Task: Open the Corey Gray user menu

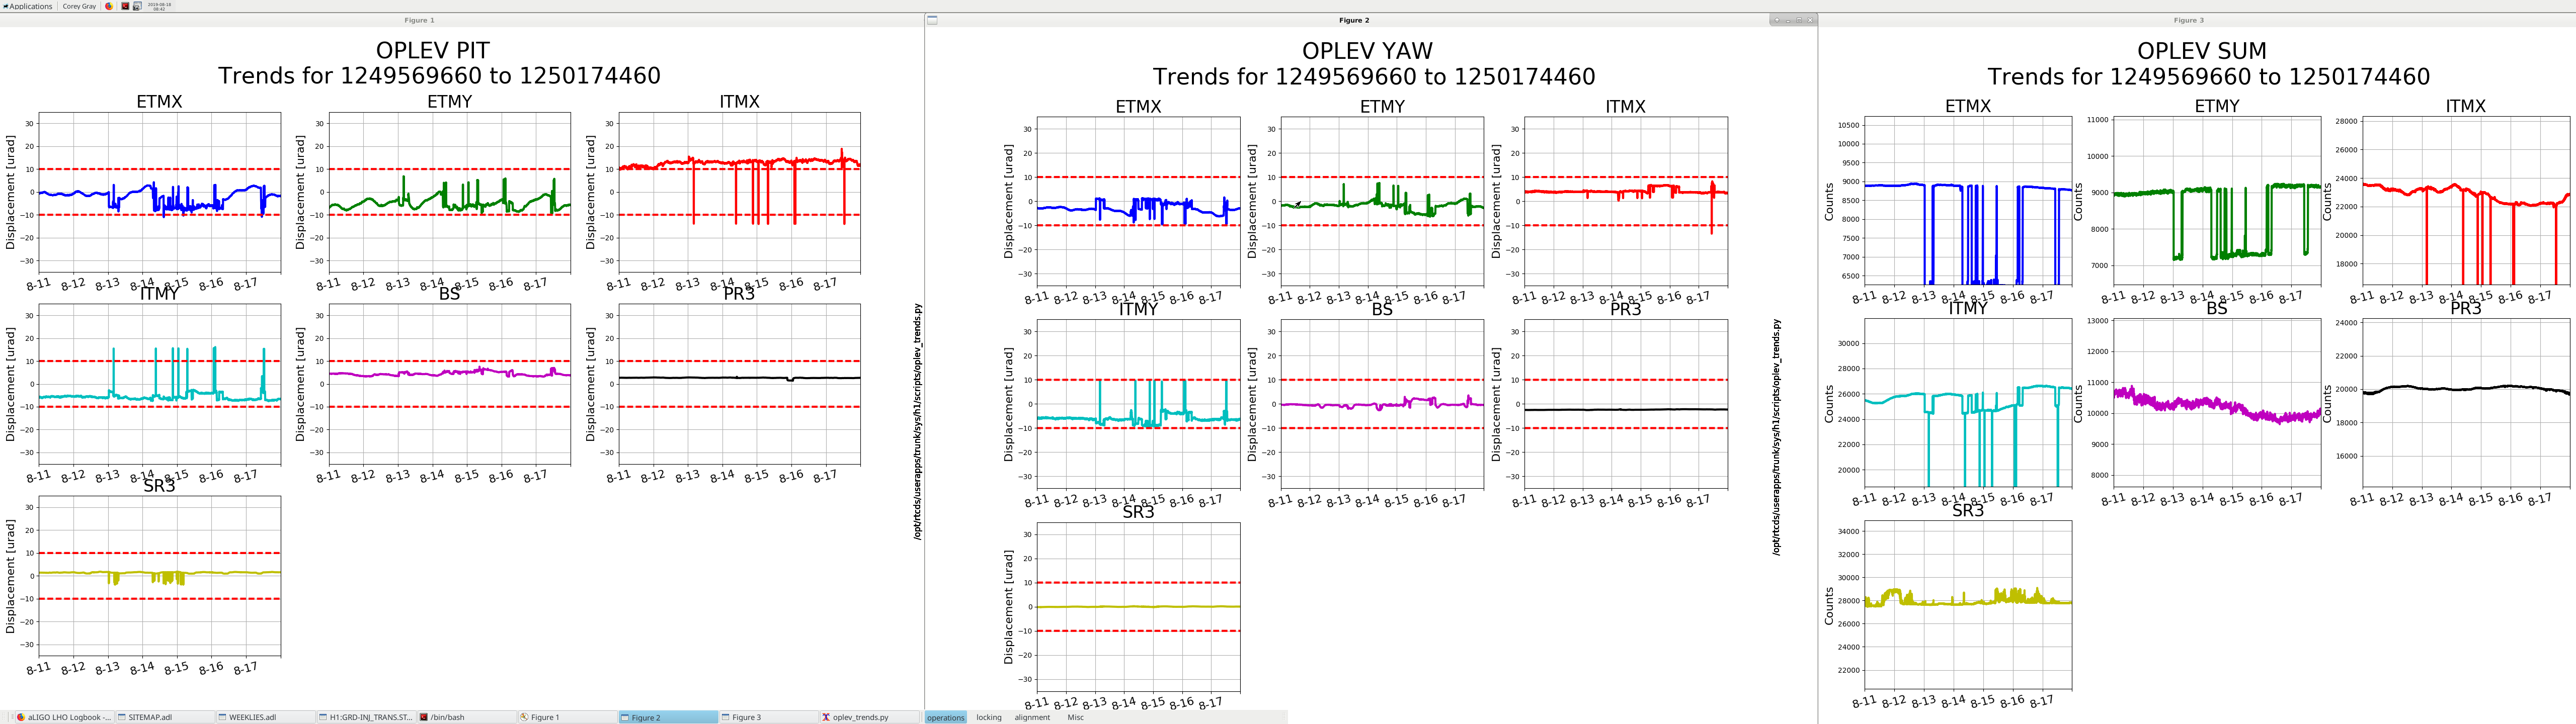Action: (x=79, y=6)
